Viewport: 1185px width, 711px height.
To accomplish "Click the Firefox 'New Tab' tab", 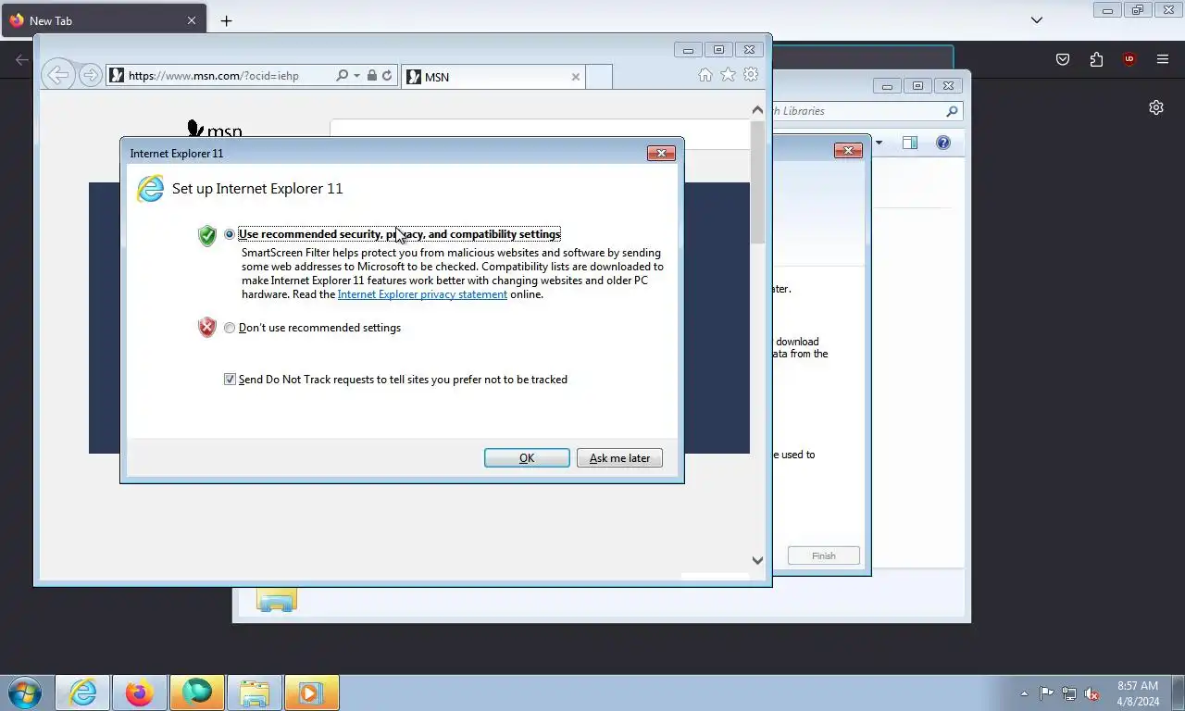I will 104,20.
